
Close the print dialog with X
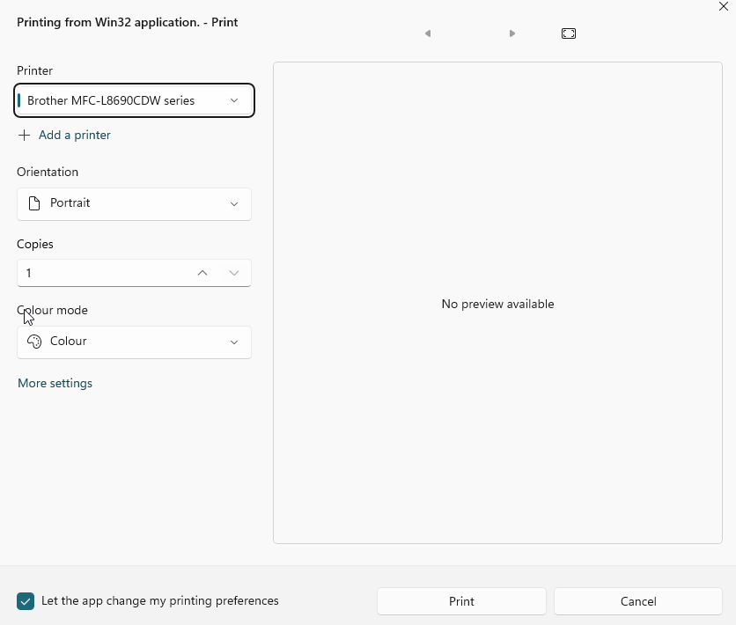pos(724,7)
